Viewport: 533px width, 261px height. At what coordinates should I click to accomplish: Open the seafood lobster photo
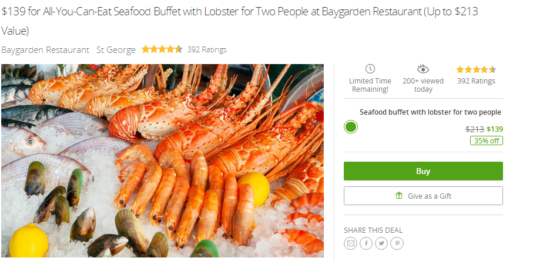tap(162, 160)
